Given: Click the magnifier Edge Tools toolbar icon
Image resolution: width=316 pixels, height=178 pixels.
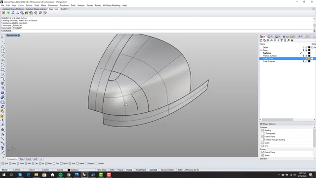Looking at the screenshot, I should [40, 13].
